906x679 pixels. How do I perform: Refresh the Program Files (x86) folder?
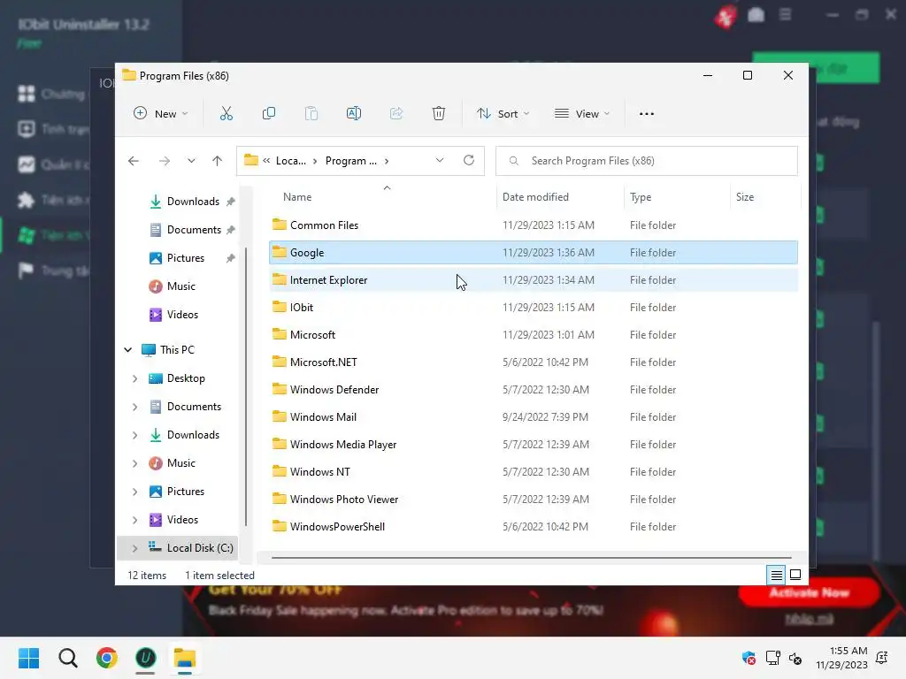click(469, 161)
